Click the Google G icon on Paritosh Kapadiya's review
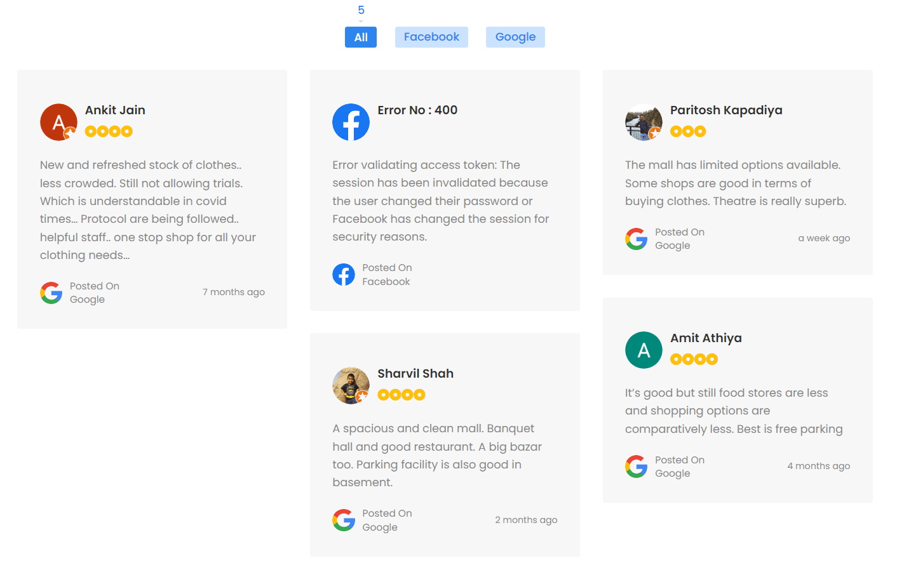 point(636,239)
